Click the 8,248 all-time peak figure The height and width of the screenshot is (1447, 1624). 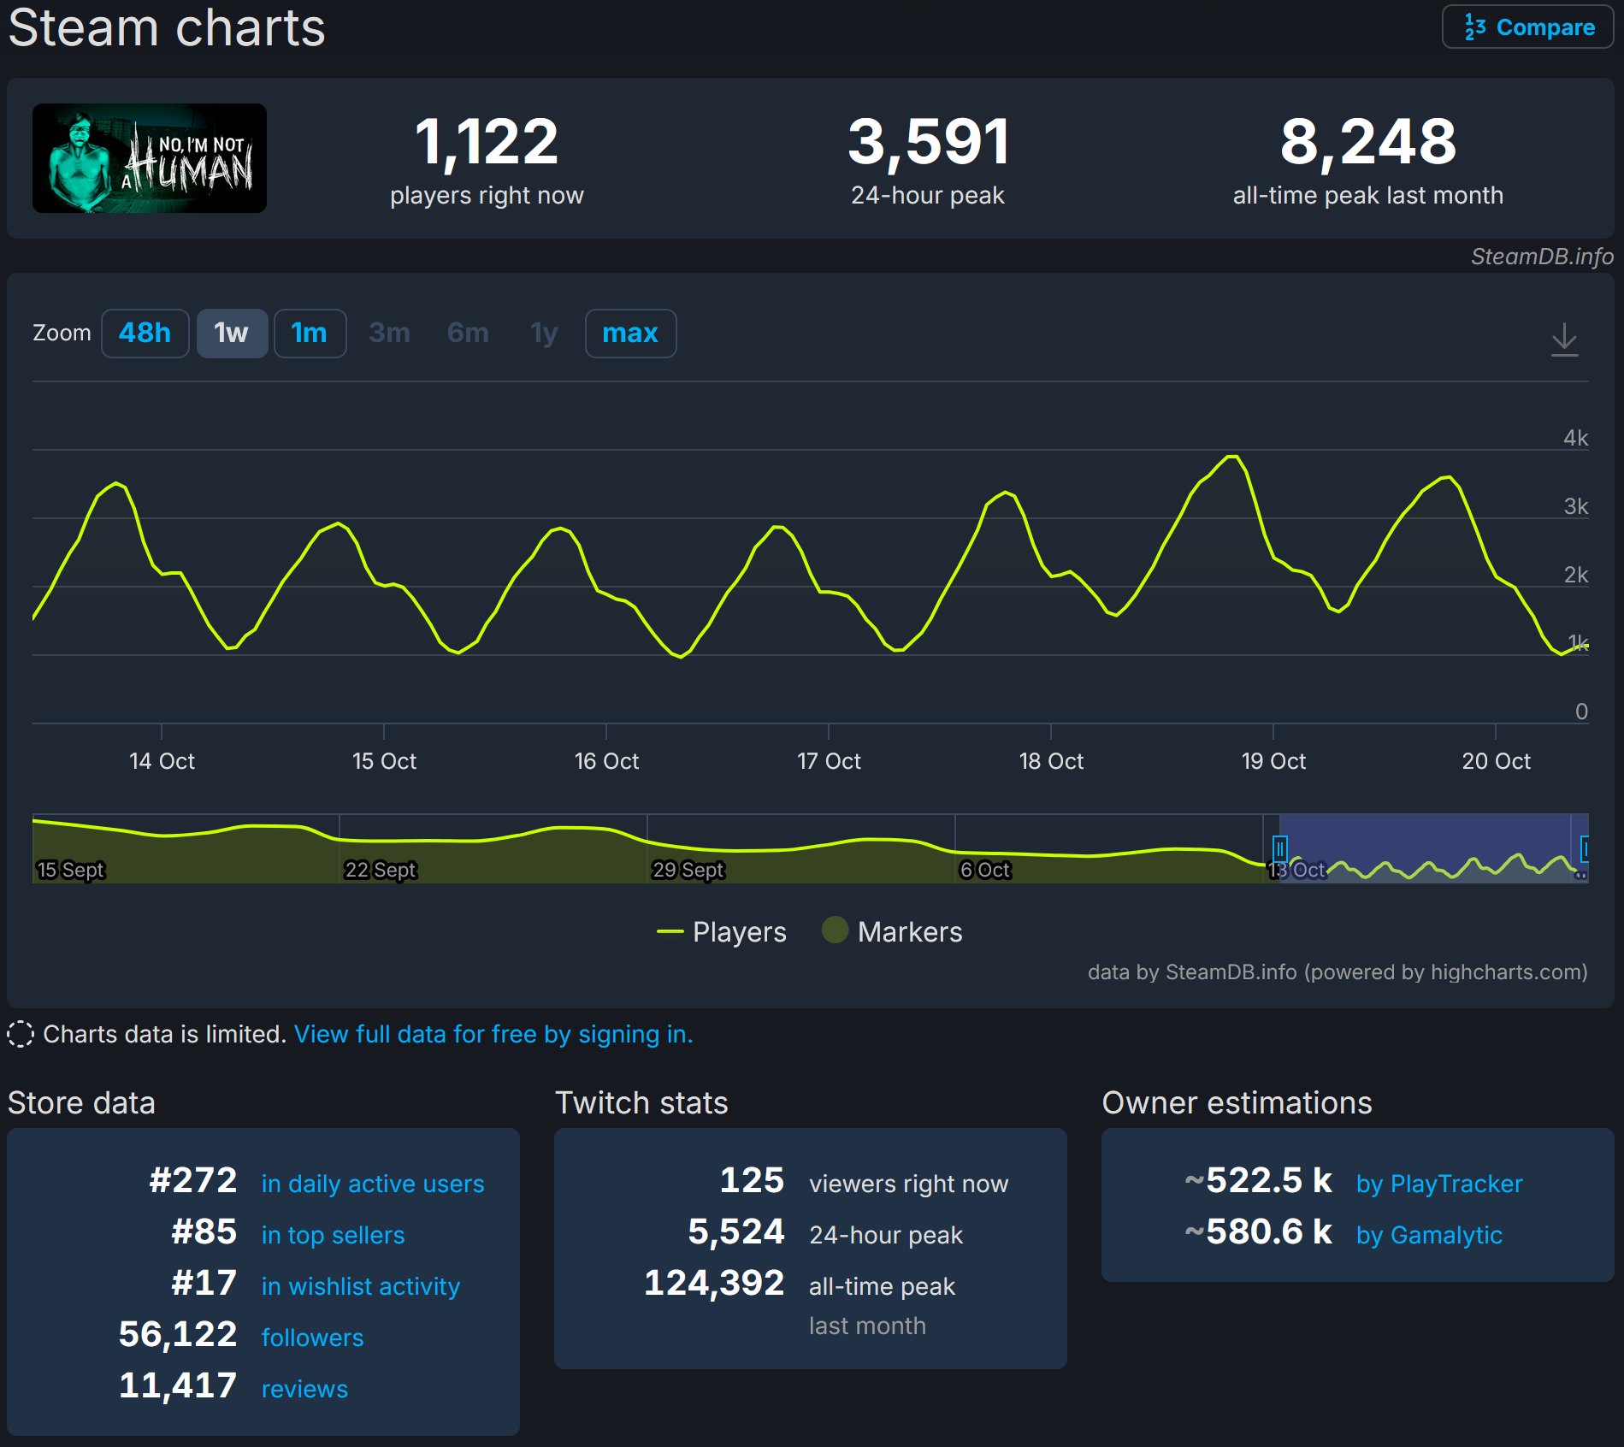pos(1367,142)
